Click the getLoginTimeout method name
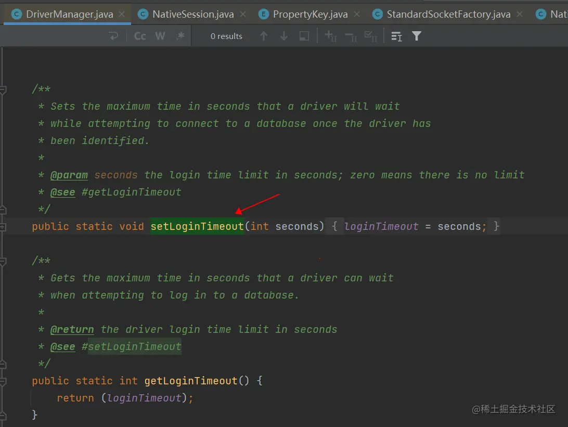 pyautogui.click(x=190, y=381)
